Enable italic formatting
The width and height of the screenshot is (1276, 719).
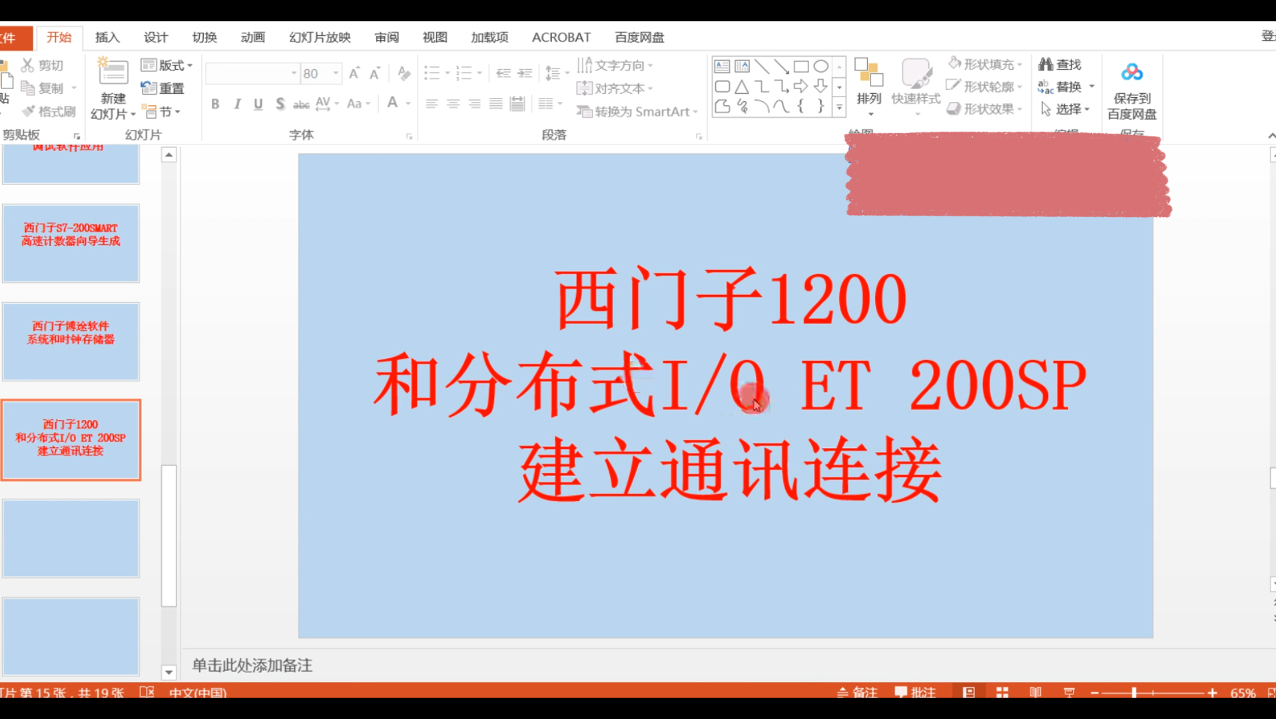pyautogui.click(x=236, y=104)
